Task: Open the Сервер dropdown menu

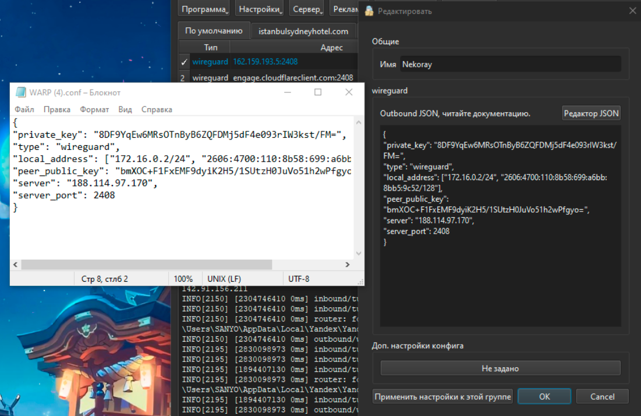Action: [306, 9]
